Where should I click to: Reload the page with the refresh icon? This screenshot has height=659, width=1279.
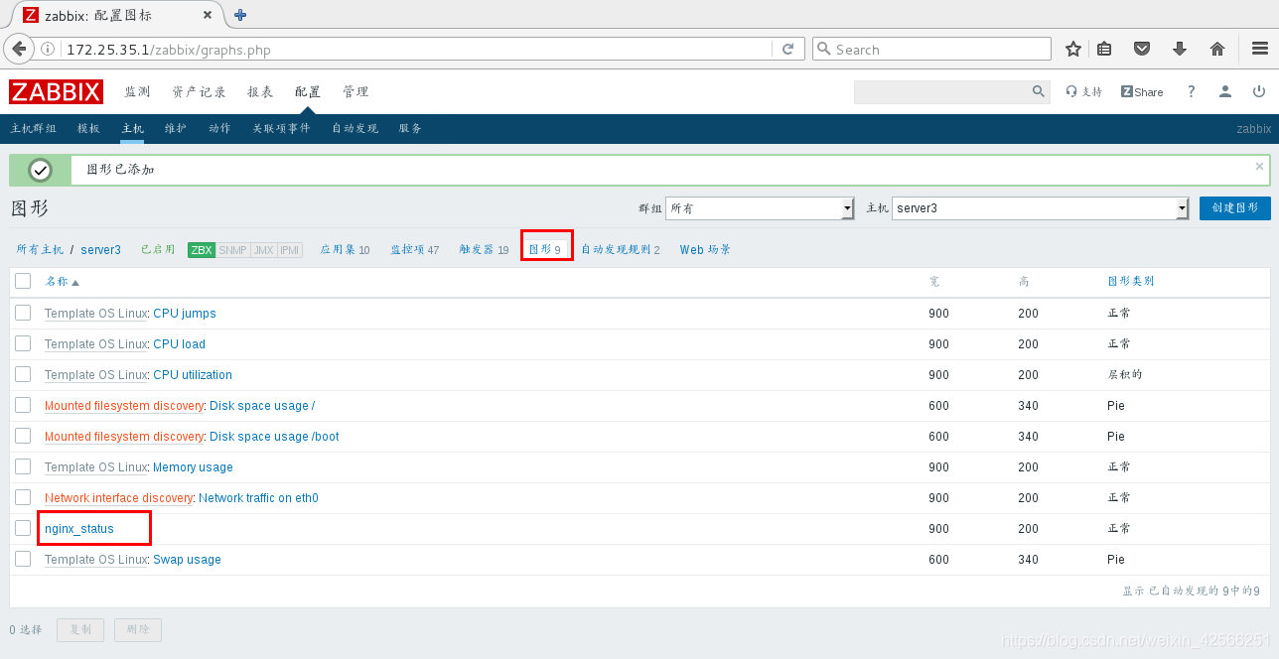(787, 49)
